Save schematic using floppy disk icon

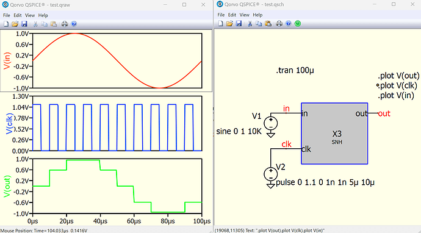pos(239,24)
